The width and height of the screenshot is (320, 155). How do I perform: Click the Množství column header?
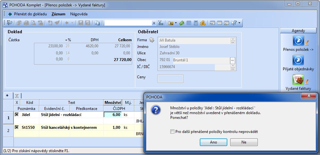coord(113,103)
